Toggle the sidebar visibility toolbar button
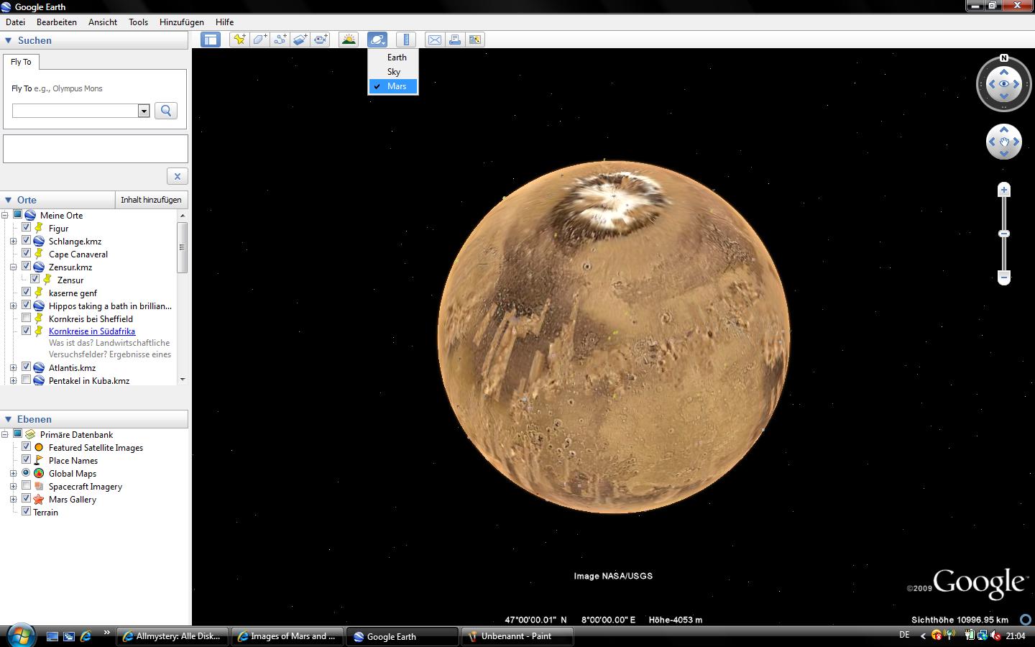The image size is (1035, 647). coord(211,40)
